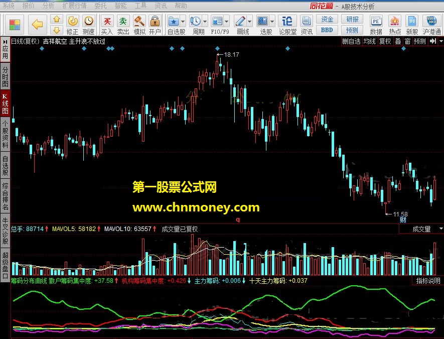Open the 牛叉诊股 side tab
444x339 pixels.
[5, 231]
